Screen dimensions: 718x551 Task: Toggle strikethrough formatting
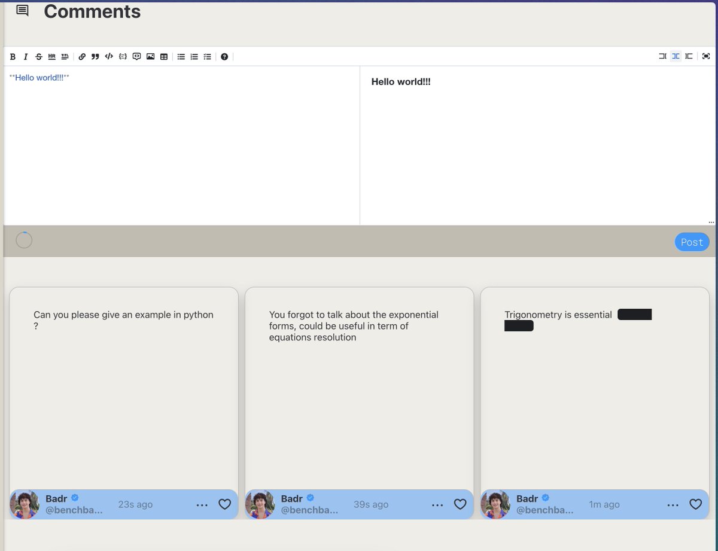coord(38,56)
